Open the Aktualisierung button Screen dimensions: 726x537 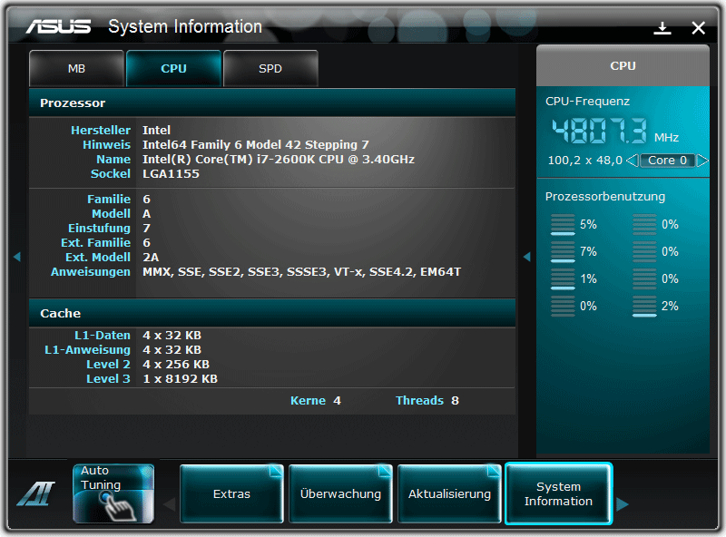(x=449, y=494)
